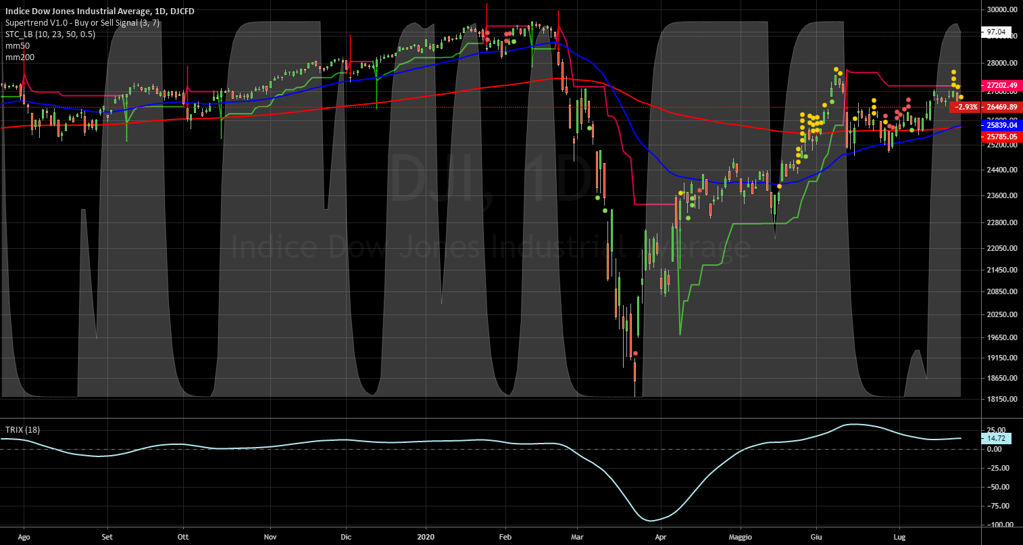
Task: Click the -25.00 TRIX axis label
Action: [x=997, y=468]
